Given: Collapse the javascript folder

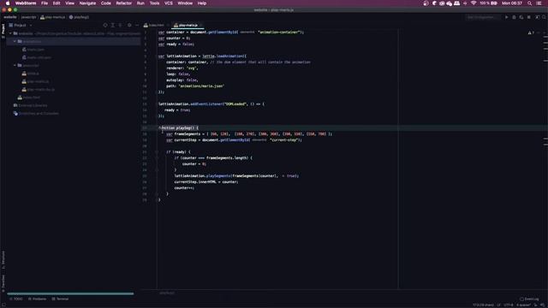Looking at the screenshot, I should (x=15, y=65).
